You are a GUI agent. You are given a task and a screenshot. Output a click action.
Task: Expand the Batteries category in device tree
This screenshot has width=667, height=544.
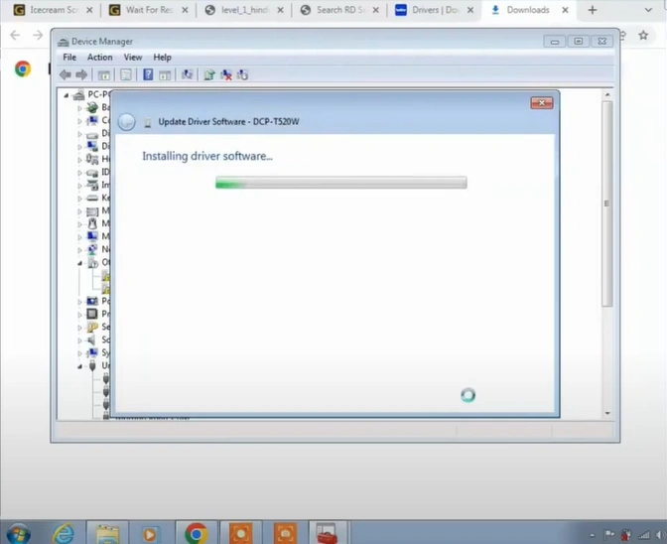[x=81, y=107]
